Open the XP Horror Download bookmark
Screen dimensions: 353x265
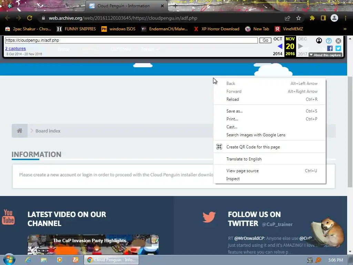coord(216,29)
